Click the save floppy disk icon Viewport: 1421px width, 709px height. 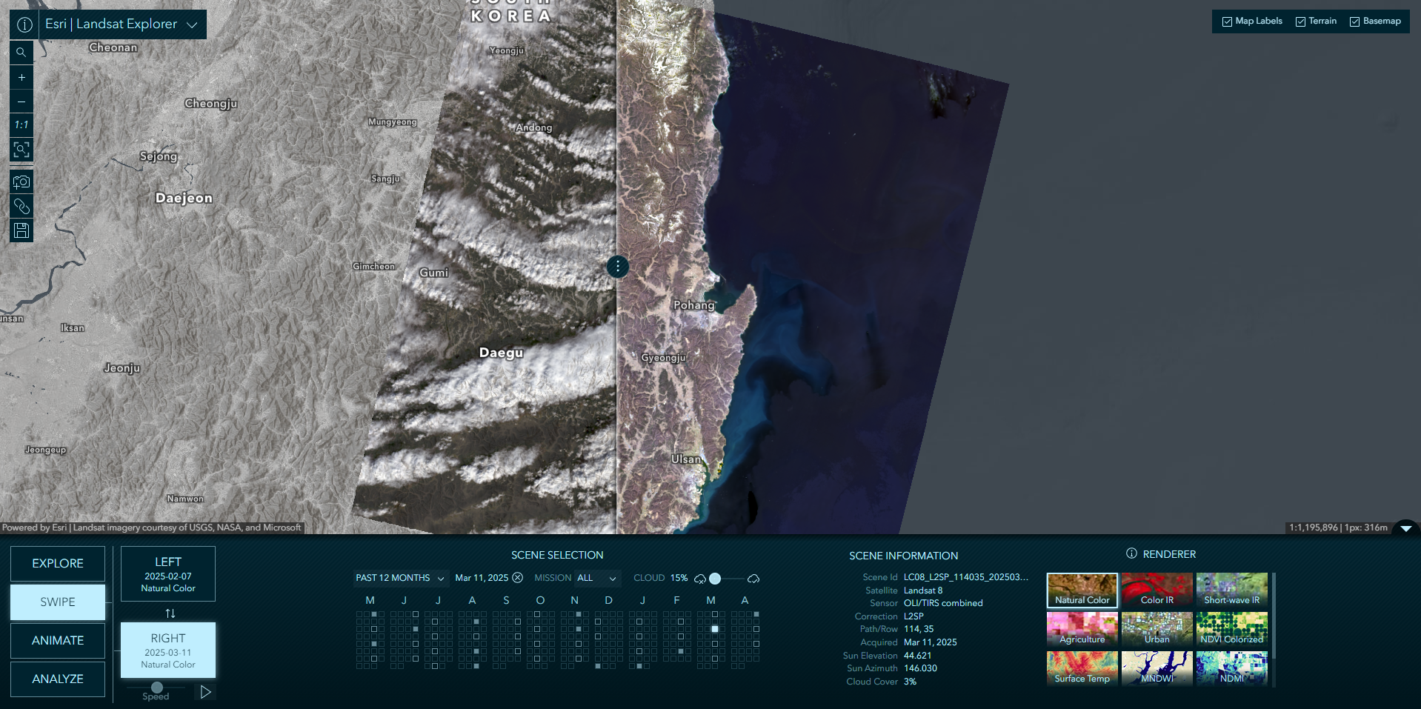[21, 230]
